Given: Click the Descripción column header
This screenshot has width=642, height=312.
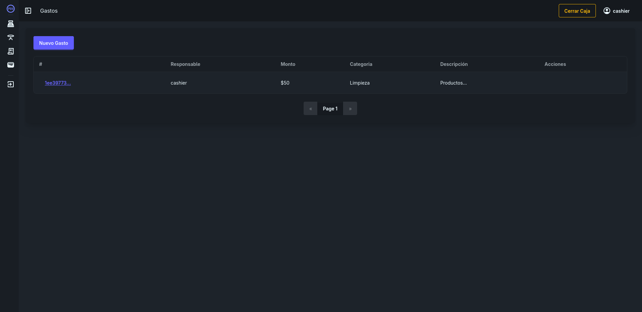Looking at the screenshot, I should point(454,64).
